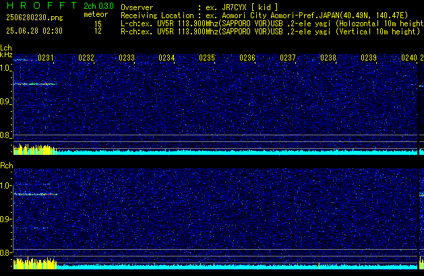
Task: Click the Receiving Location Aomori line
Action: (264, 15)
